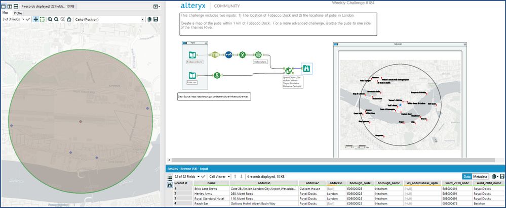
Task: Select the Beckton ward cell
Action: pyautogui.click(x=489, y=203)
